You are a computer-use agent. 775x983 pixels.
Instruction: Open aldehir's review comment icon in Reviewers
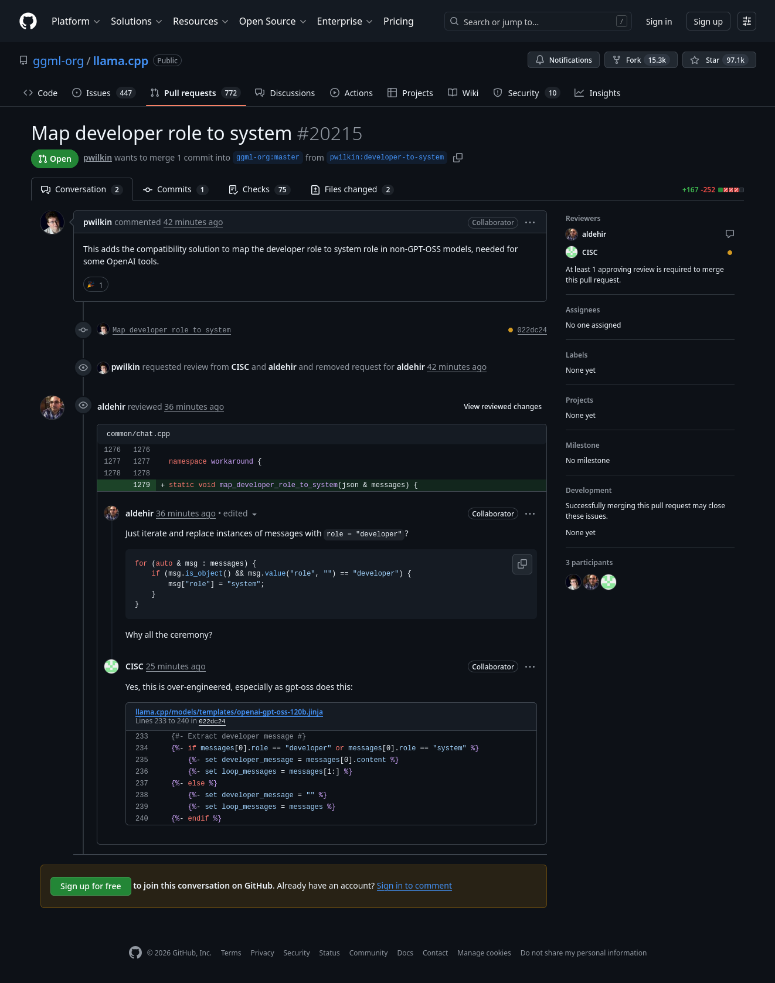pos(729,234)
